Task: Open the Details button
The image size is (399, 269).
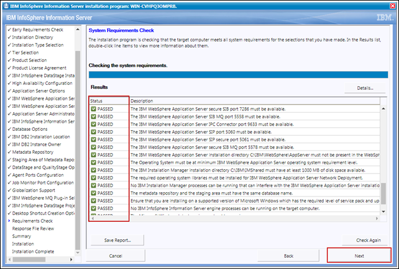Action: coord(365,88)
